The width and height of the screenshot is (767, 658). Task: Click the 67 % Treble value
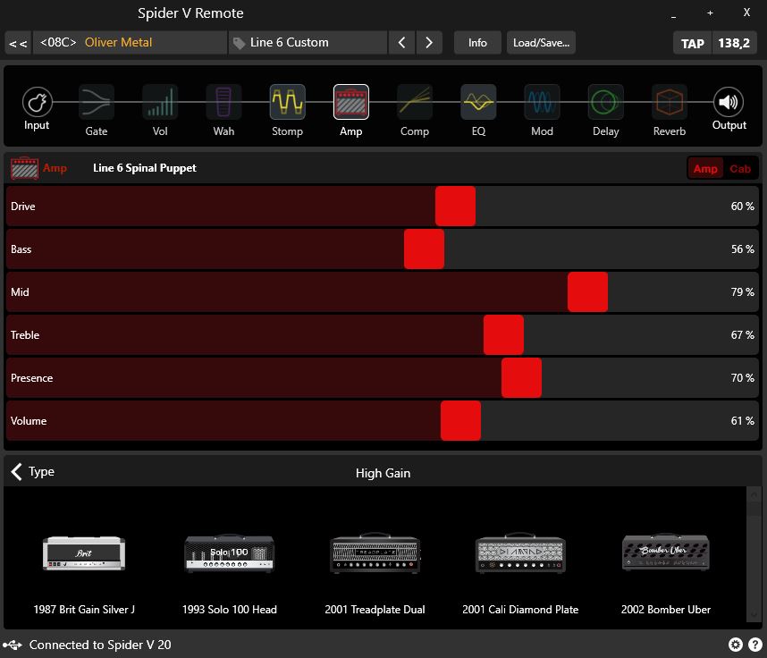(x=743, y=335)
